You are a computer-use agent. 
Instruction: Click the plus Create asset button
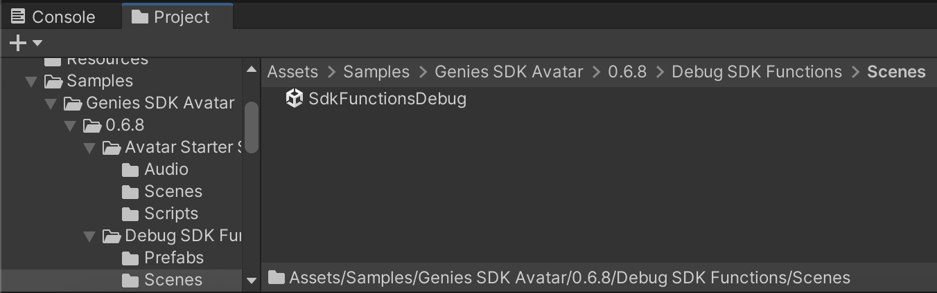[17, 44]
